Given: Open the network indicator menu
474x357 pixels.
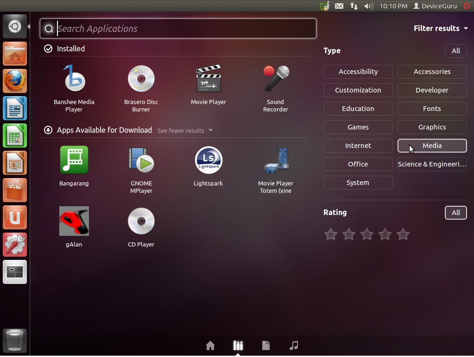Looking at the screenshot, I should [354, 6].
